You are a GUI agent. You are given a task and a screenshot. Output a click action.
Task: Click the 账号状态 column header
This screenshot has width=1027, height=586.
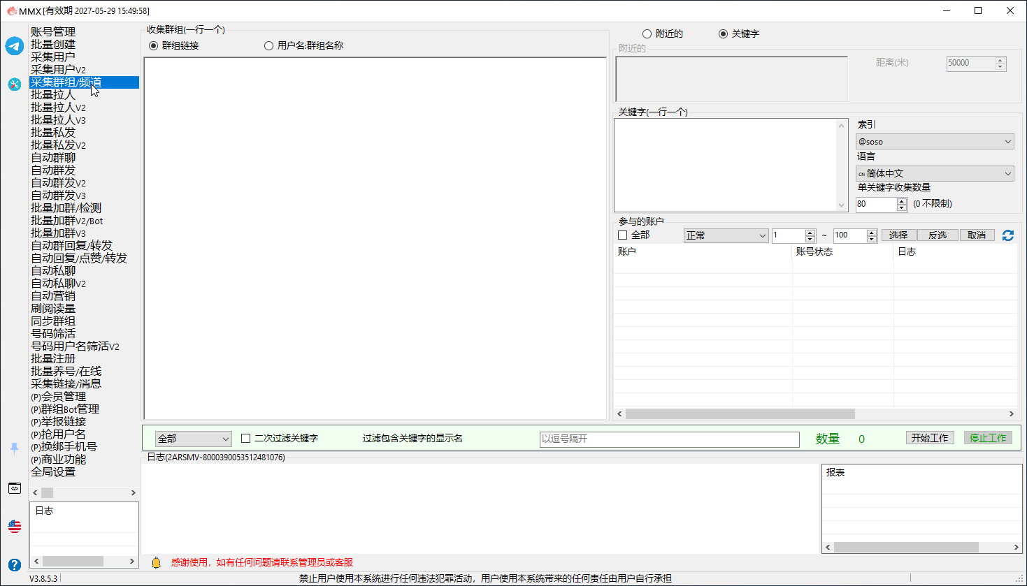843,252
